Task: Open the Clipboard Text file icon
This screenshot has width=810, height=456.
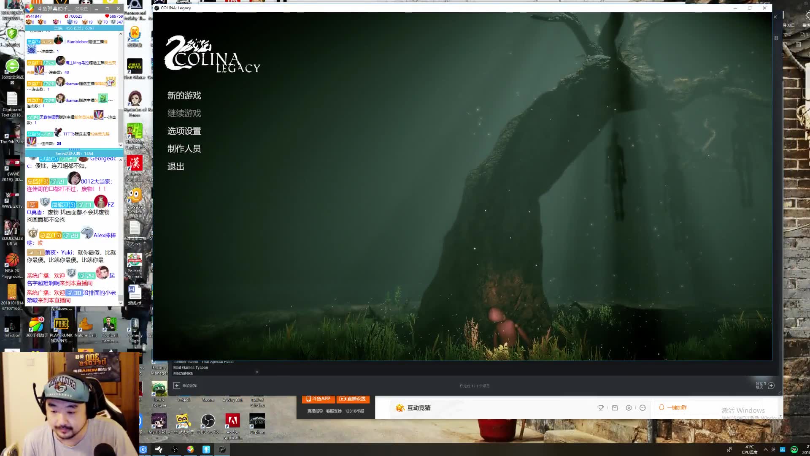Action: click(x=12, y=103)
